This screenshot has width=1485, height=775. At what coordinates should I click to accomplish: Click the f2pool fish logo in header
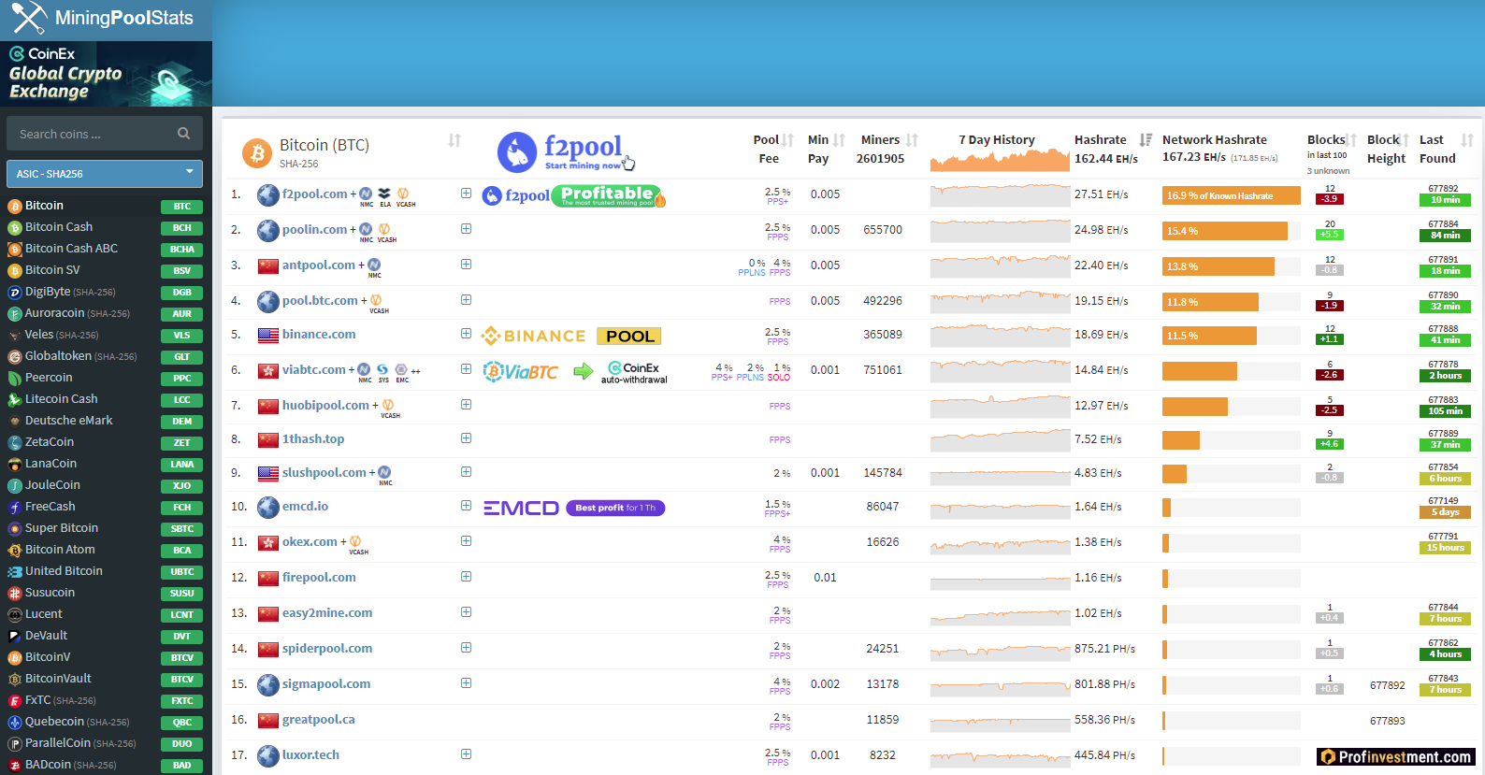coord(516,152)
